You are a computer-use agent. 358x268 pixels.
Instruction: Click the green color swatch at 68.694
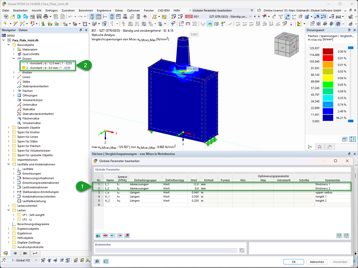click(x=328, y=84)
